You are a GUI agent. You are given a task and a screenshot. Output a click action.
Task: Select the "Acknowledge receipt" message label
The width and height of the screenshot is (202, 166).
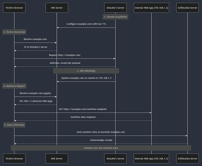tap(101, 140)
